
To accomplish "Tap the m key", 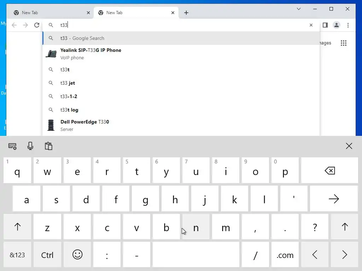I will 226,227.
